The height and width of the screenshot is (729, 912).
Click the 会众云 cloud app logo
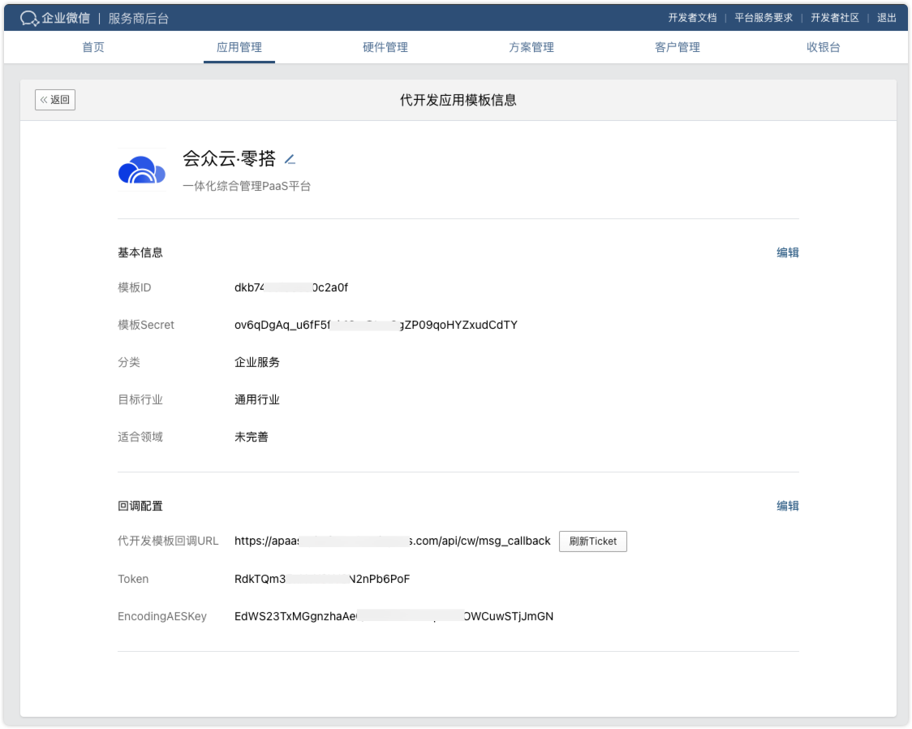click(141, 170)
